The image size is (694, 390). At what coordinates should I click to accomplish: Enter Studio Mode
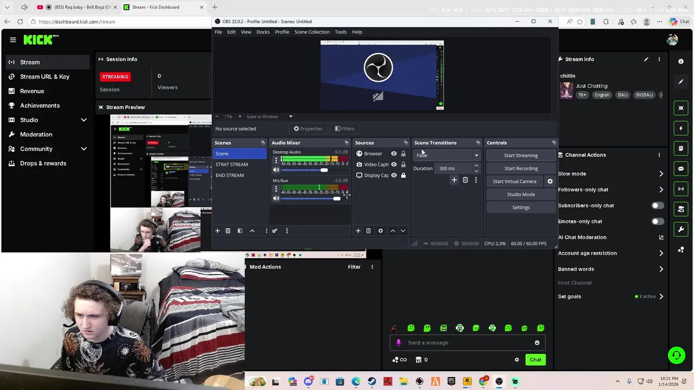pos(521,194)
